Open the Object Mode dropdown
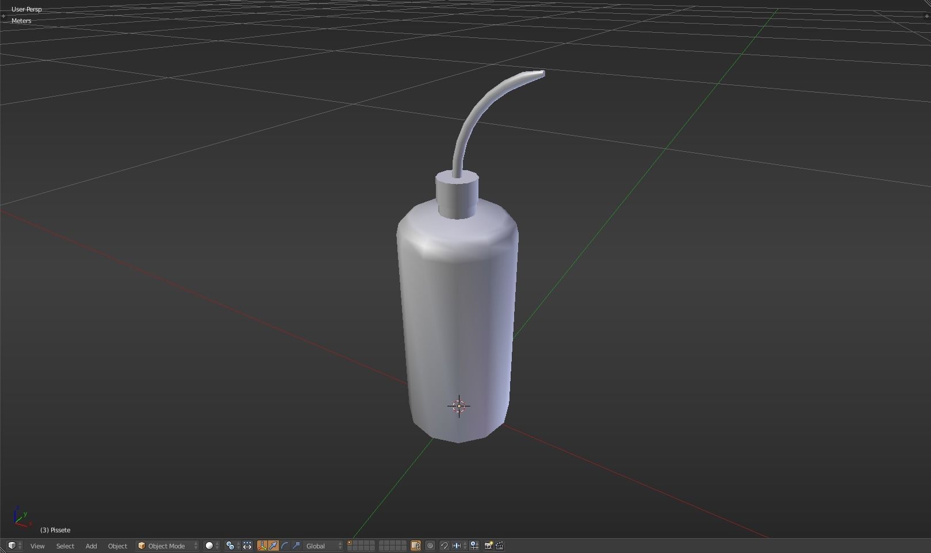Viewport: 931px width, 553px height. tap(167, 546)
